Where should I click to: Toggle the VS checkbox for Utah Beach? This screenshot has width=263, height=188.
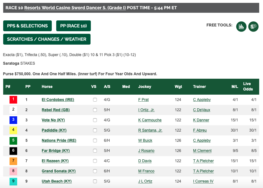click(95, 181)
